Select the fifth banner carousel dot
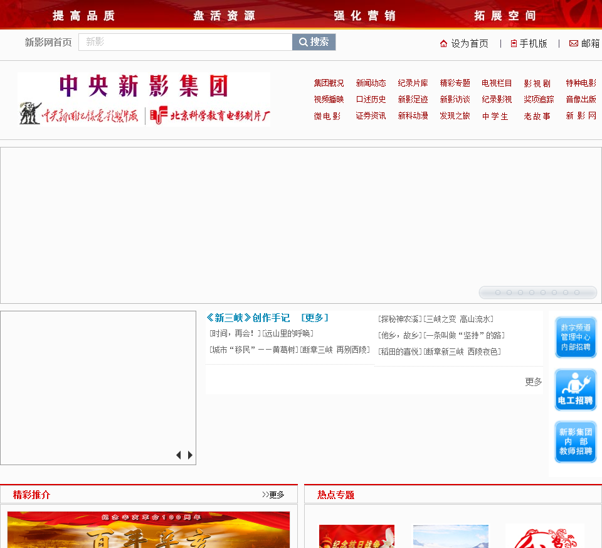 [543, 293]
